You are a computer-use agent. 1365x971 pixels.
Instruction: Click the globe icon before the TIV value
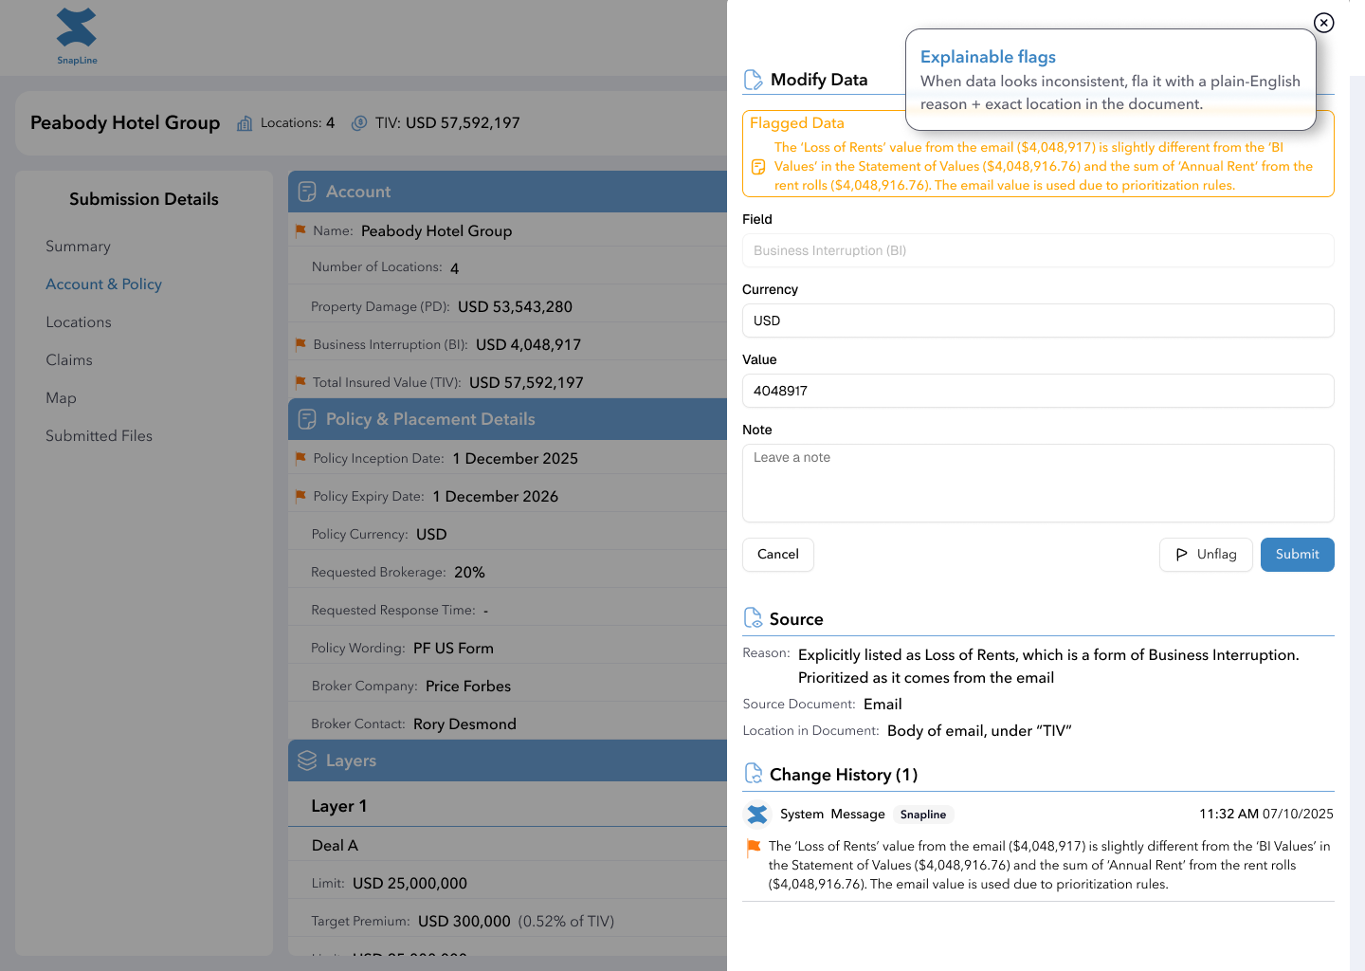360,122
